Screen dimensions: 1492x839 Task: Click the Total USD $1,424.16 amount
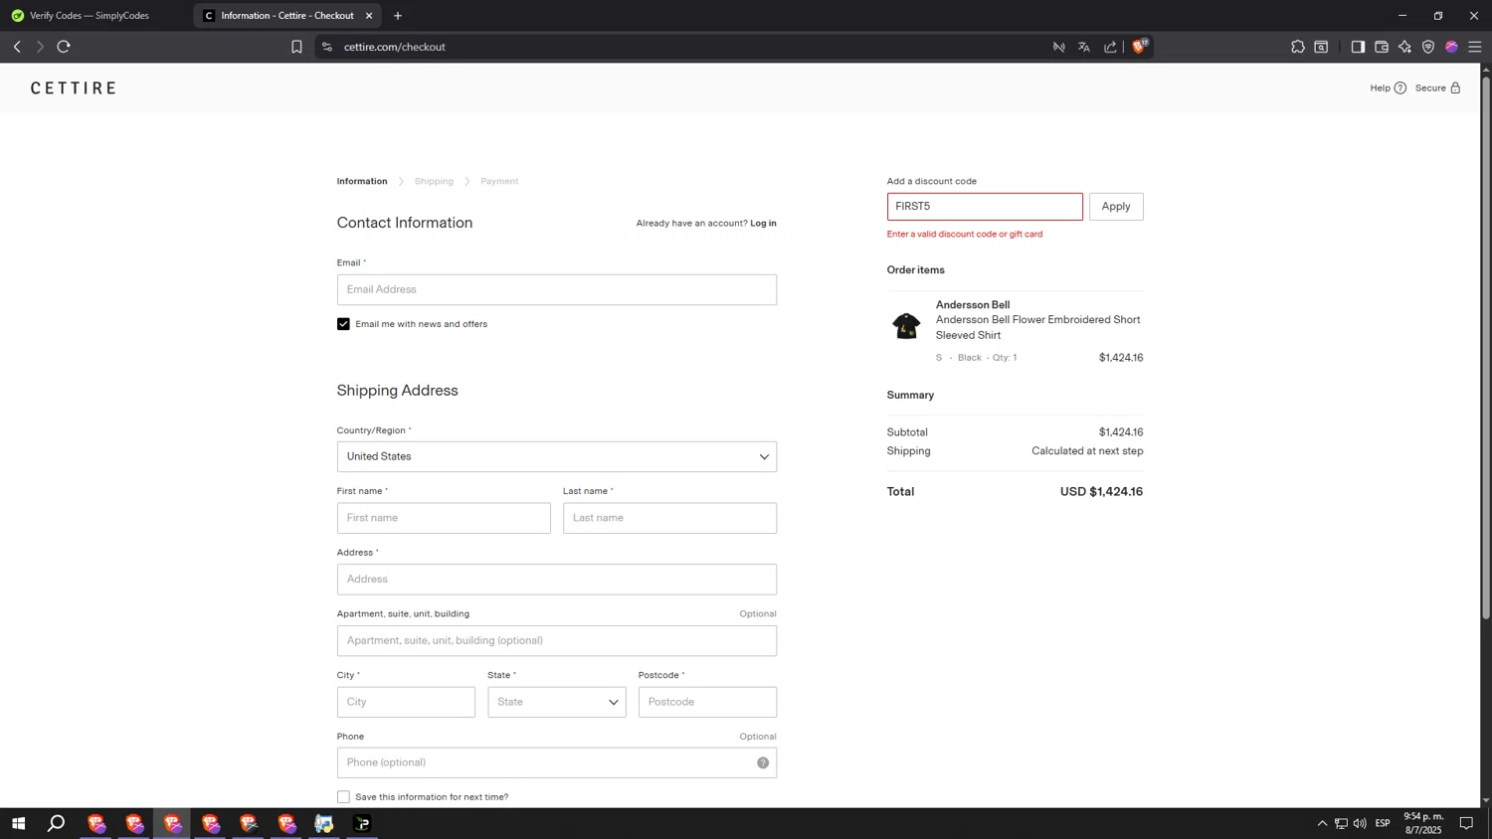pyautogui.click(x=1101, y=492)
